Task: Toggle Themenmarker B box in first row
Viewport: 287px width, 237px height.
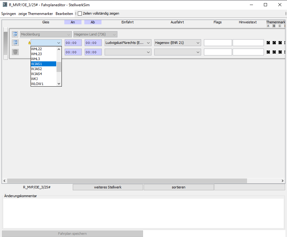Action: tap(274, 43)
